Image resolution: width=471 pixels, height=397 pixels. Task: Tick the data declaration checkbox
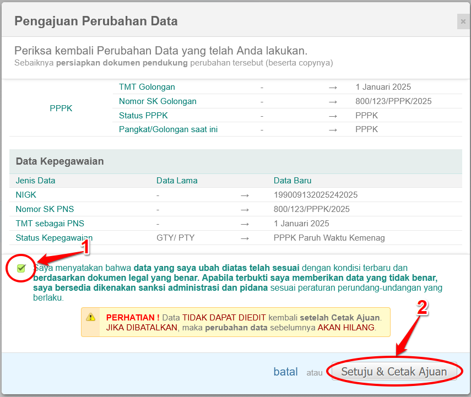[x=21, y=268]
